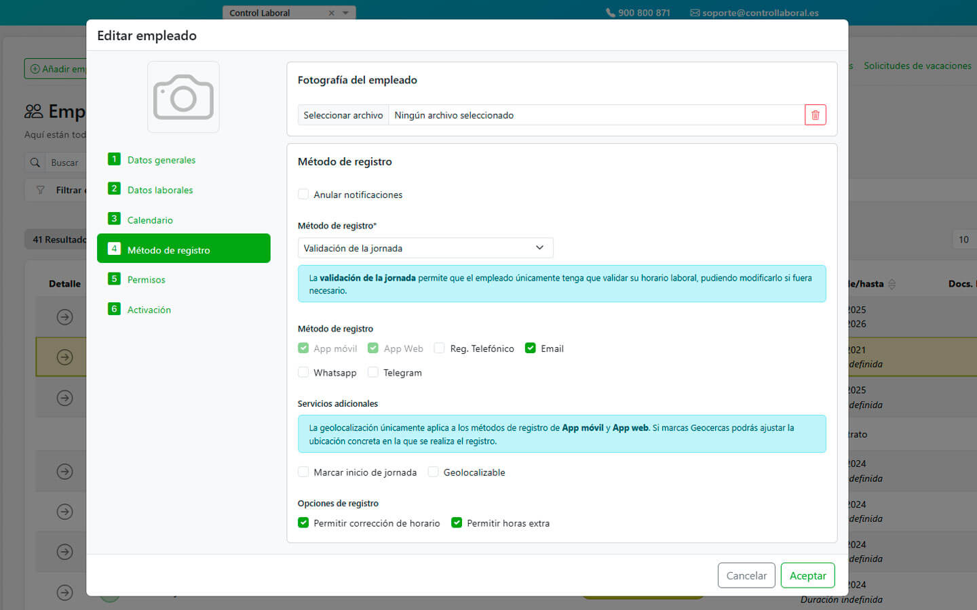Screen dimensions: 977x610
Task: Click the filter funnel icon
Action: coord(41,190)
